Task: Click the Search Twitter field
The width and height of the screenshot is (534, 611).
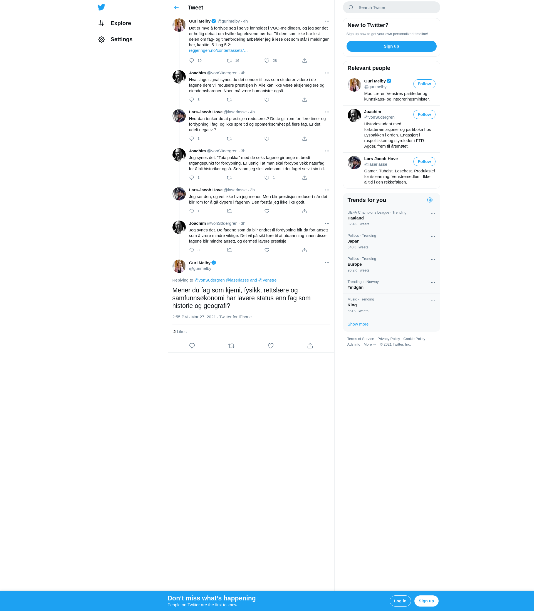Action: [x=391, y=8]
